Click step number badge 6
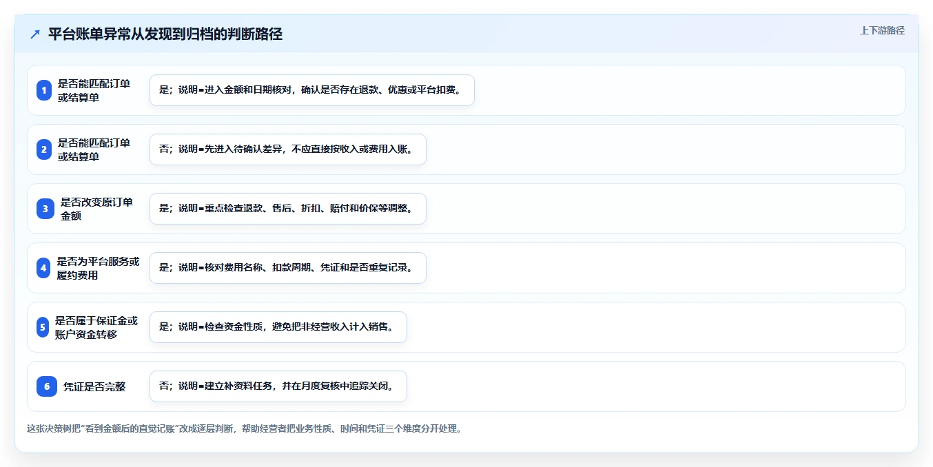 pyautogui.click(x=47, y=386)
